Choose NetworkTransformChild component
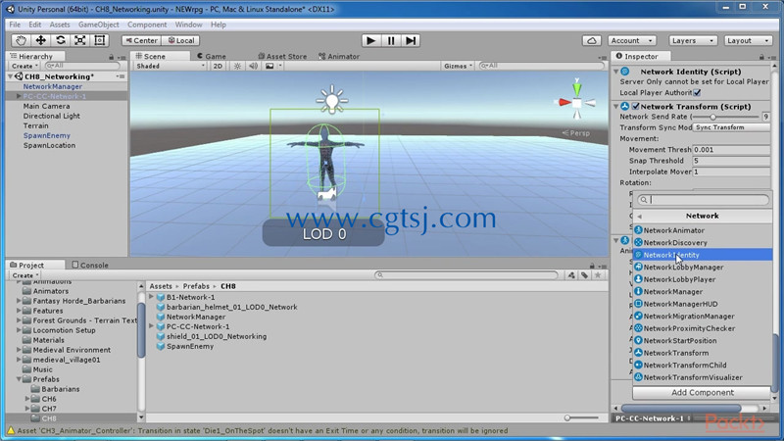784x441 pixels. point(703,365)
